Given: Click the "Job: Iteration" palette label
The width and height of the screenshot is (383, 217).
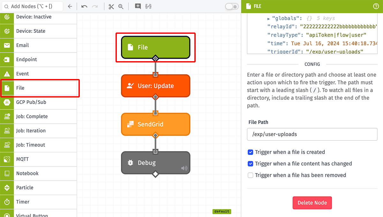Looking at the screenshot, I should pos(31,131).
